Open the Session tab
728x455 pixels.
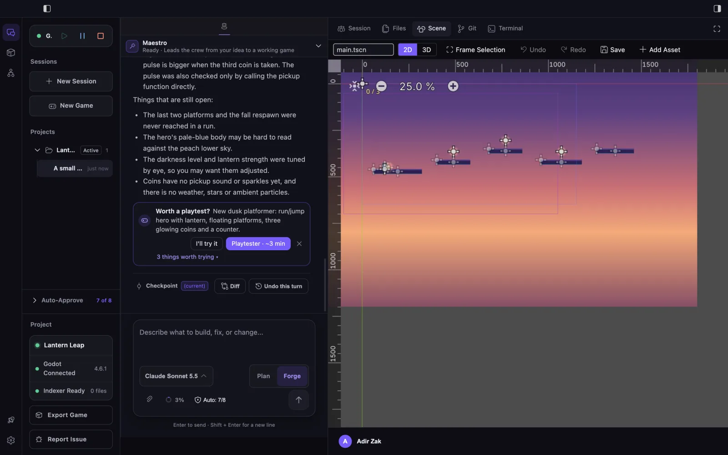coord(354,28)
